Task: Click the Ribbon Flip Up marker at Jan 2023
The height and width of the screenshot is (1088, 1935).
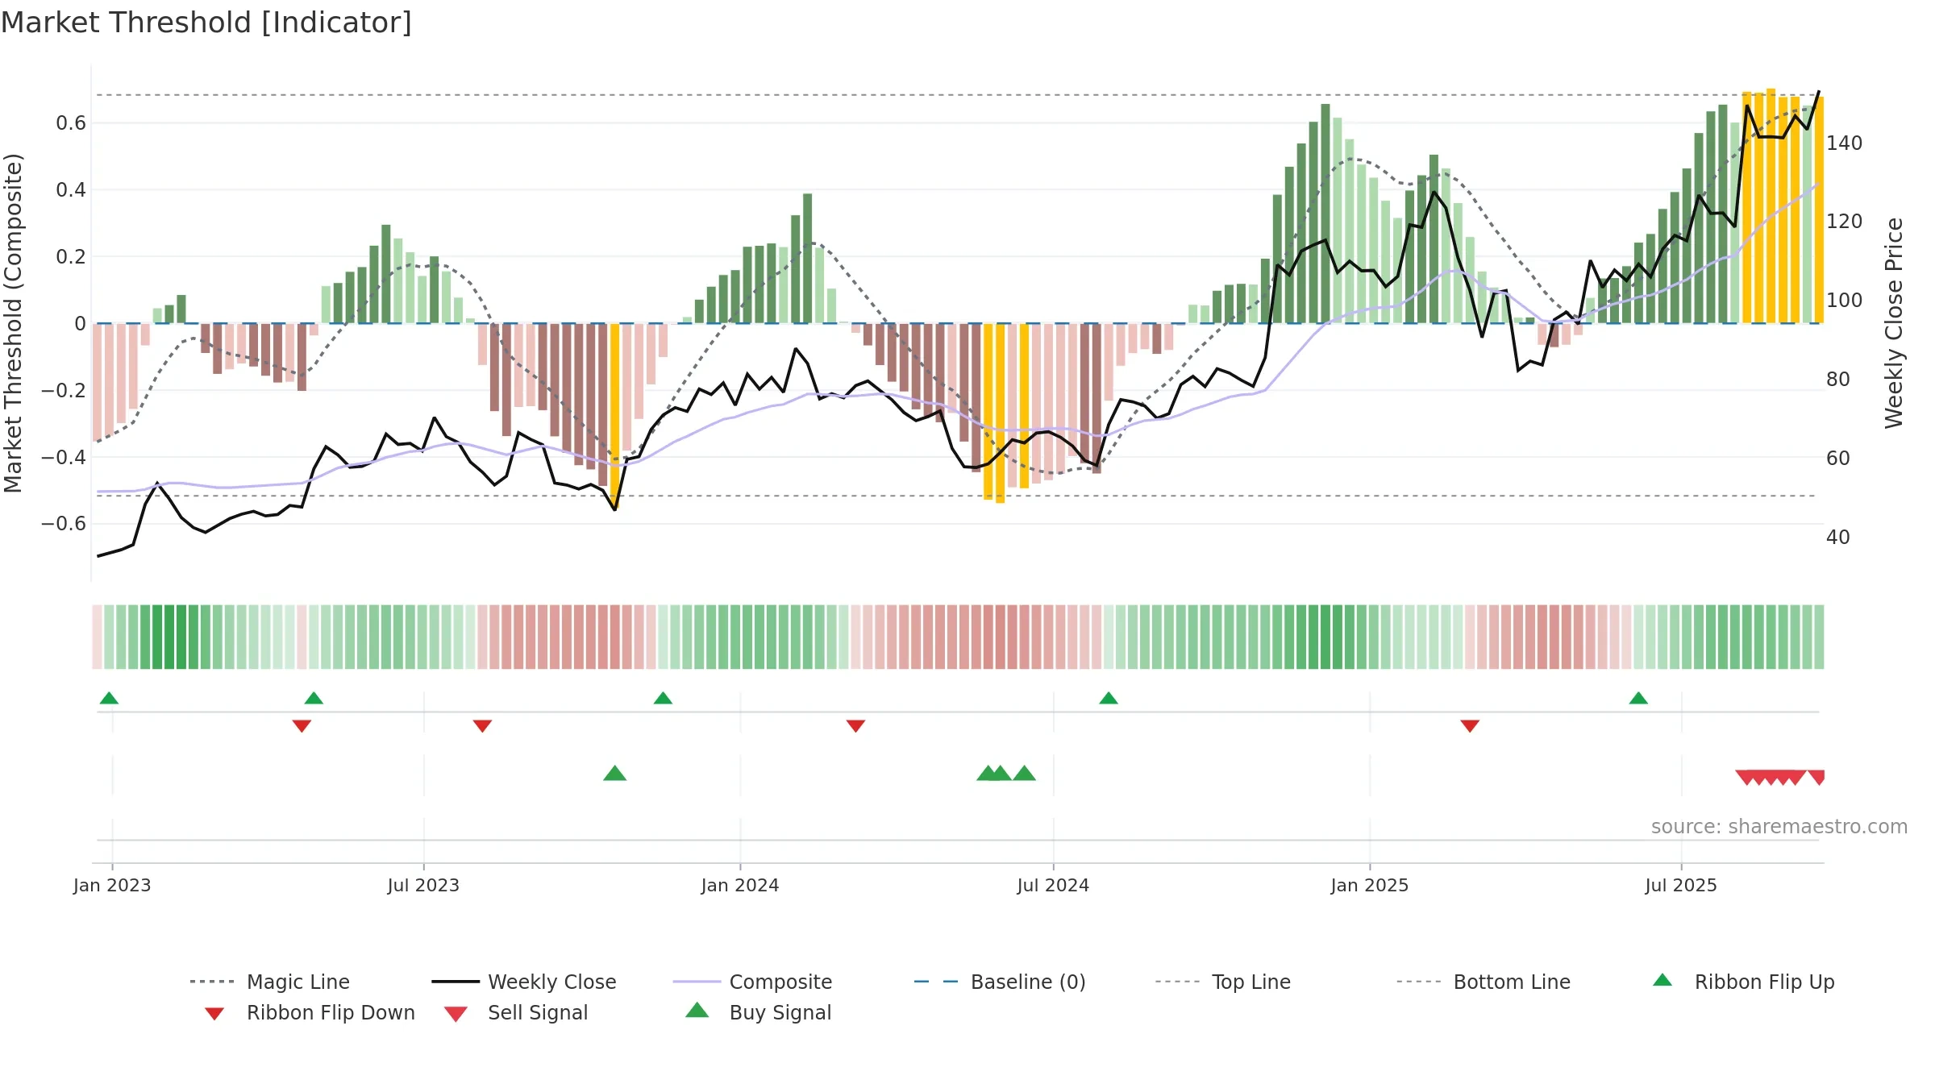Action: click(x=109, y=698)
